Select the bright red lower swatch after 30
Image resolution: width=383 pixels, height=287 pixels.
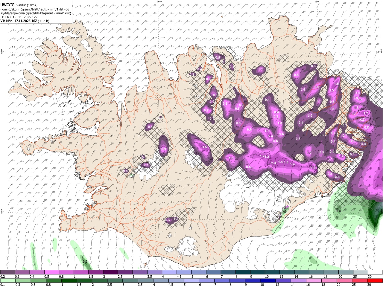pyautogui.click(x=375, y=280)
